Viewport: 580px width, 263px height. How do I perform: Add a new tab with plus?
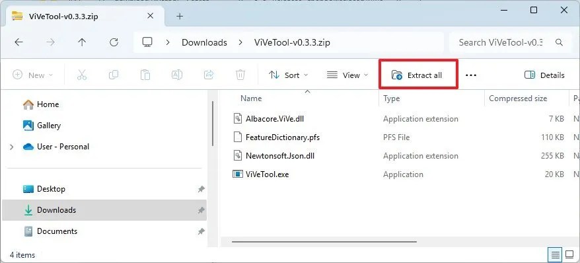pos(180,17)
